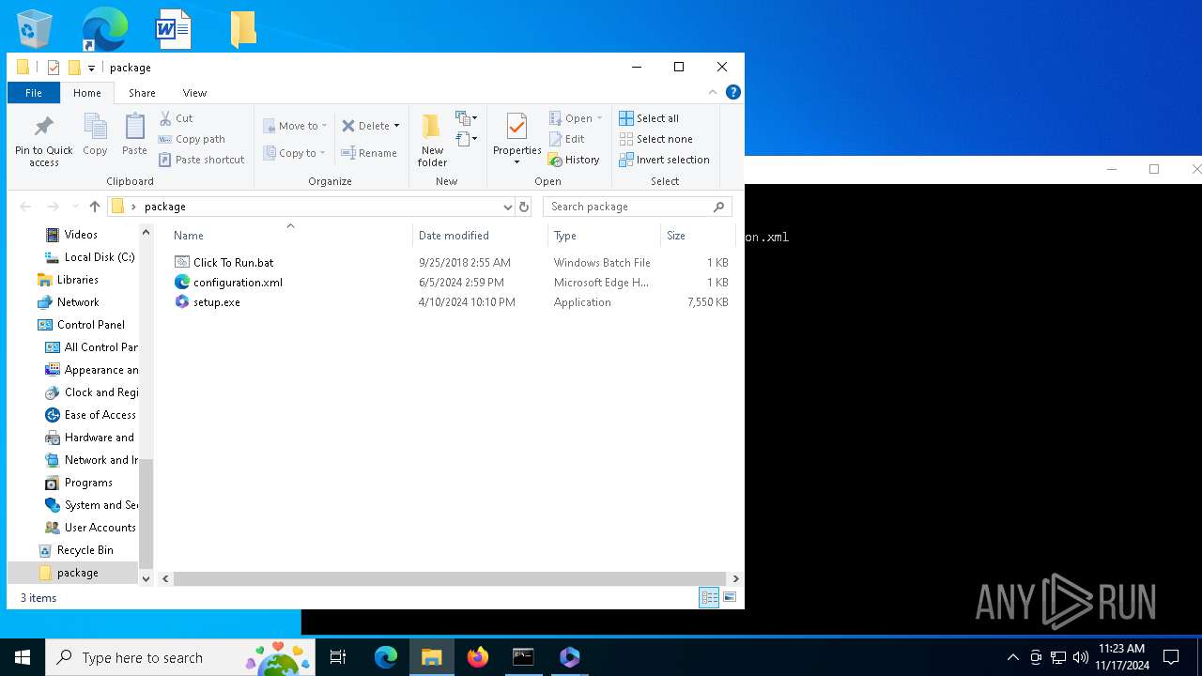Open the Copy to dropdown
The image size is (1202, 676).
295,153
